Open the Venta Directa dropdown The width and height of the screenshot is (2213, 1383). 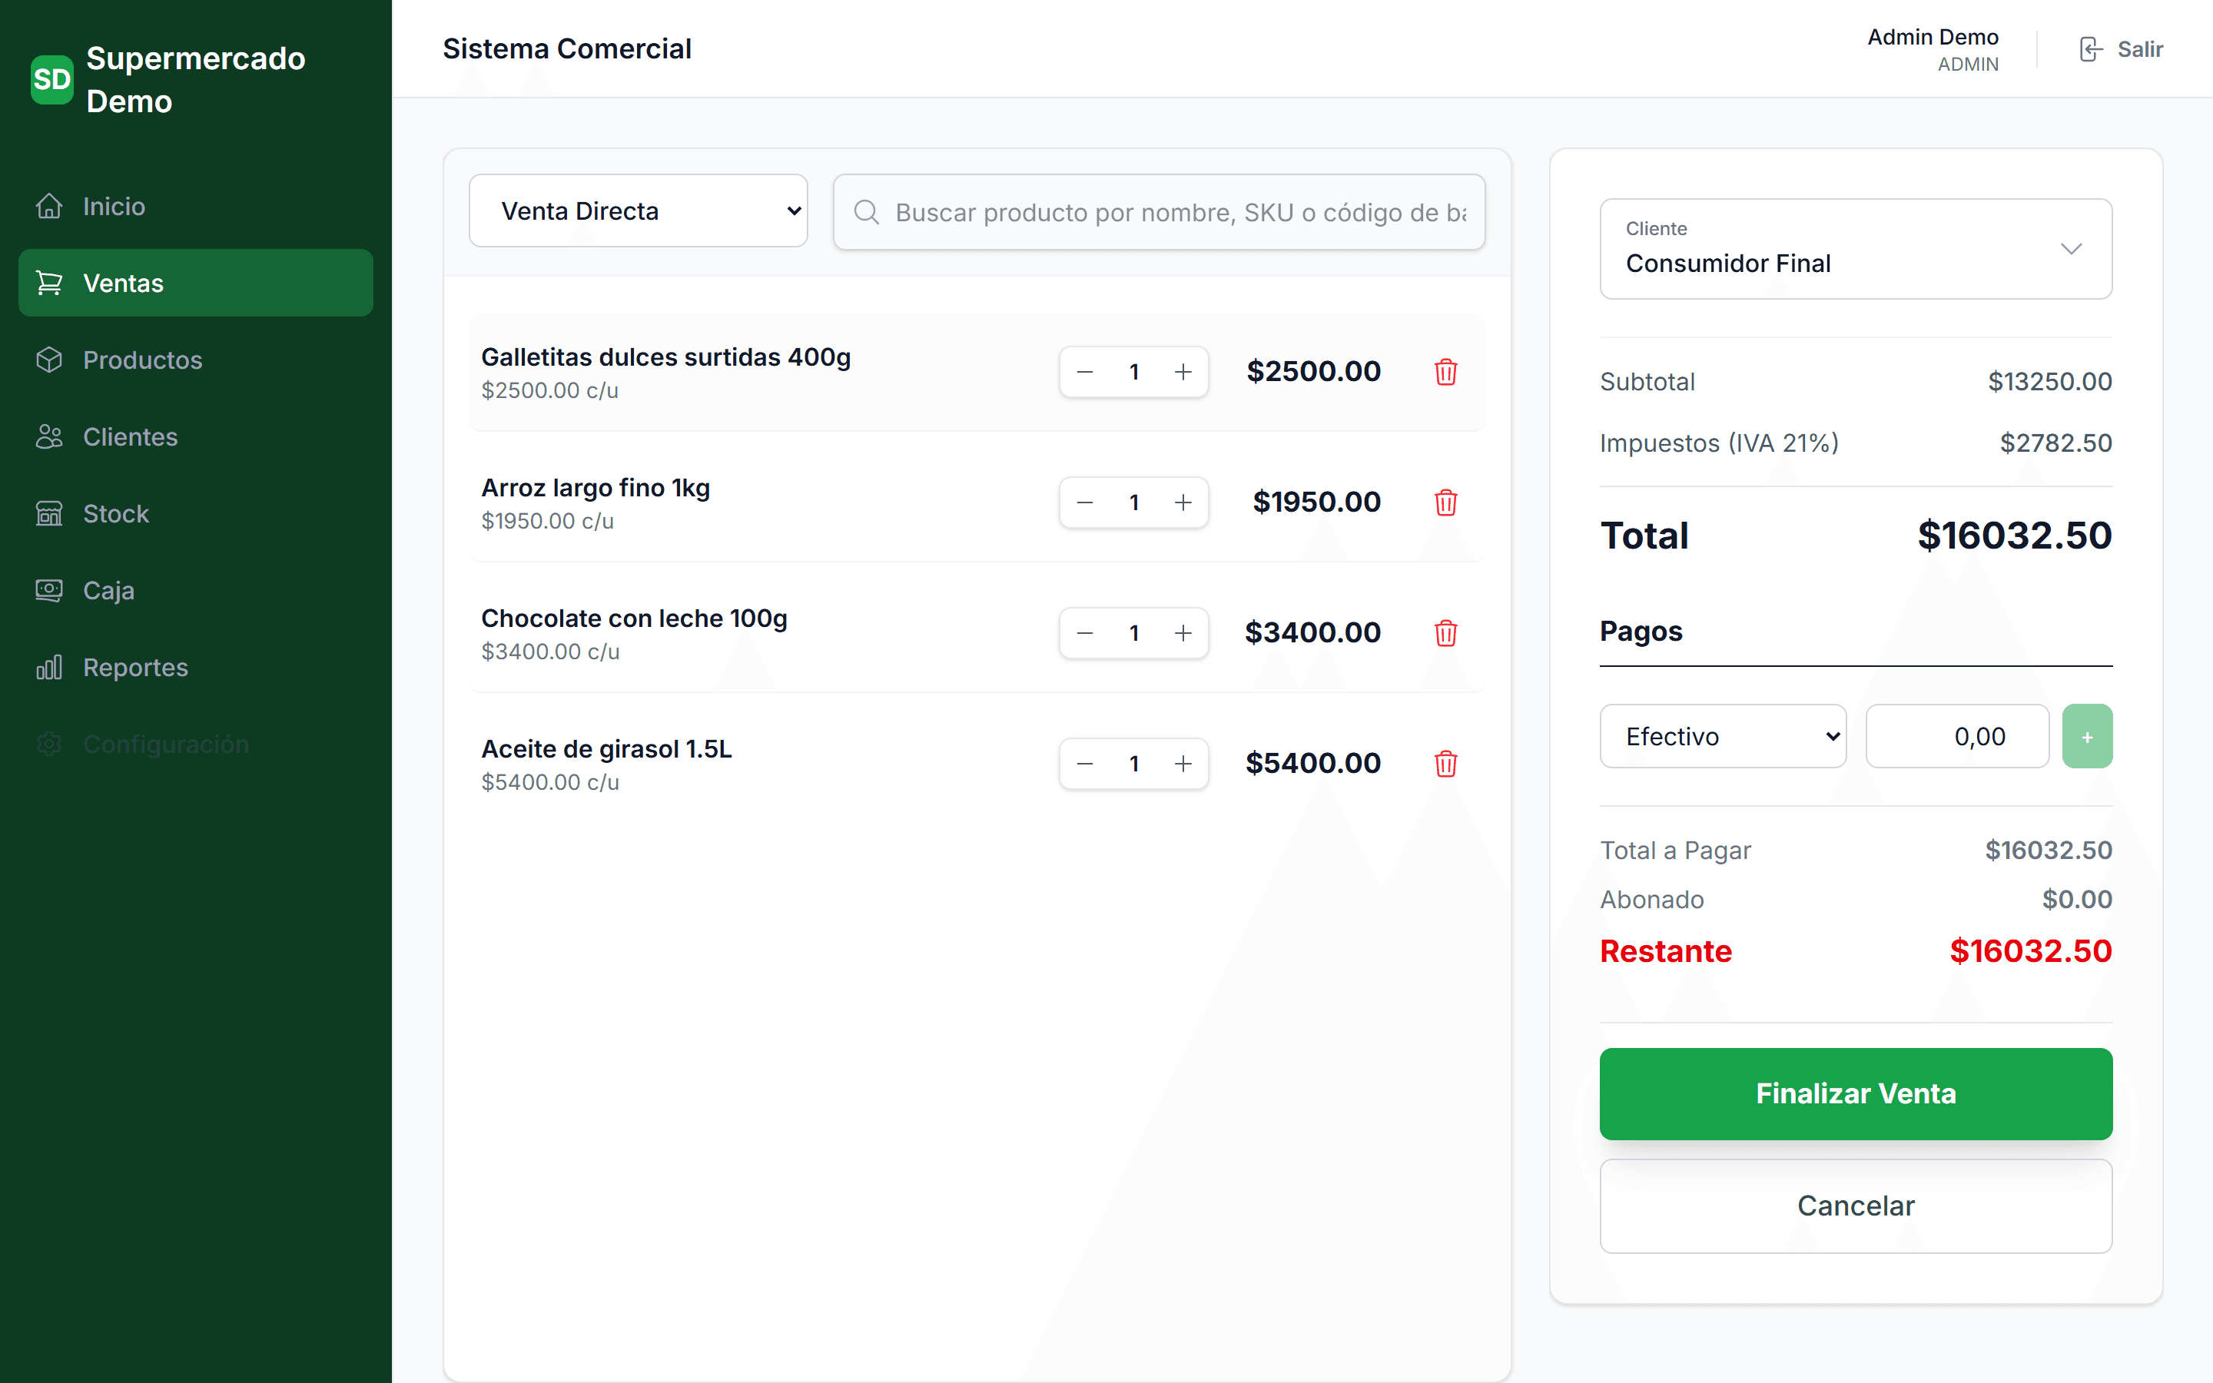point(639,211)
